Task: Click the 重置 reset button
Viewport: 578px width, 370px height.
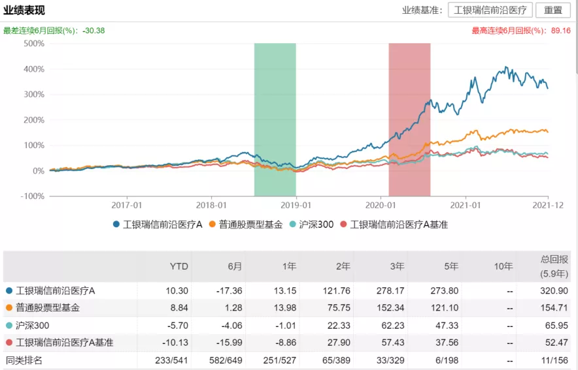Action: (553, 10)
